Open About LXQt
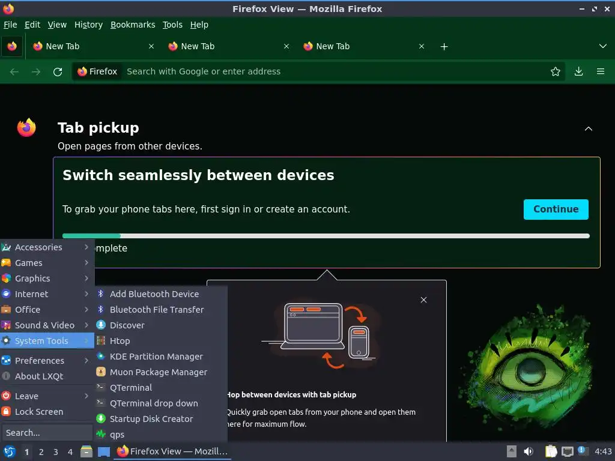The height and width of the screenshot is (461, 615). pyautogui.click(x=47, y=376)
